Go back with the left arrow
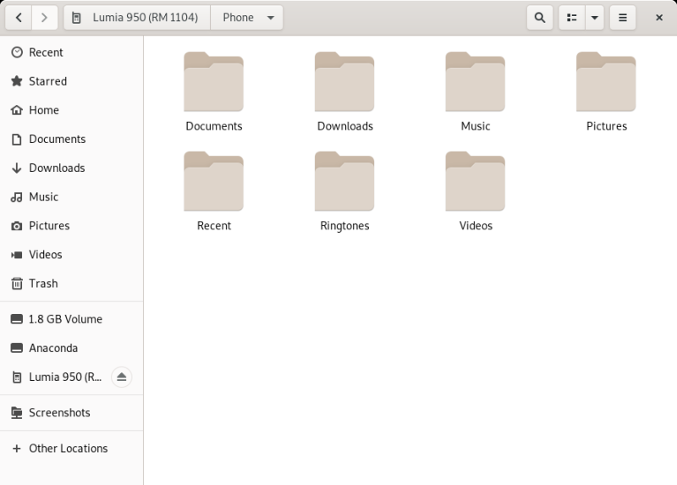This screenshot has height=485, width=677. tap(19, 18)
